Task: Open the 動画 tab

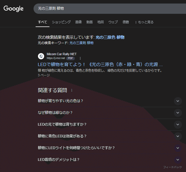Action: (x=89, y=22)
